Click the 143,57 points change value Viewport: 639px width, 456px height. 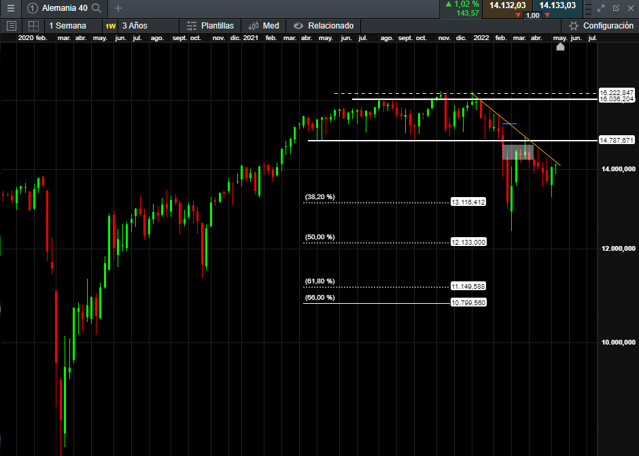pos(468,14)
